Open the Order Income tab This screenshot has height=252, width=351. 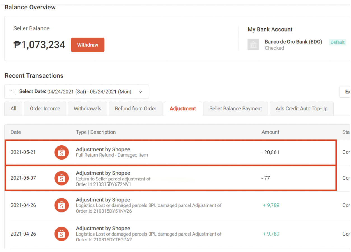45,109
